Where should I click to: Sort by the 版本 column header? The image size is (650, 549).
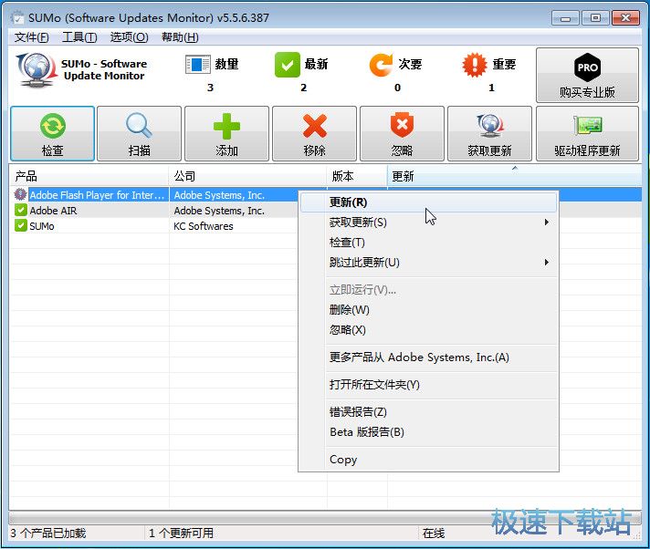(x=357, y=176)
